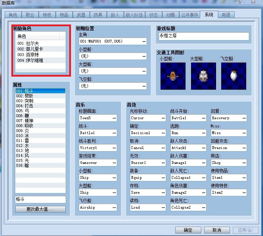263x236 pixels.
Task: Change the Cancel sound effect
Action: pos(148,148)
